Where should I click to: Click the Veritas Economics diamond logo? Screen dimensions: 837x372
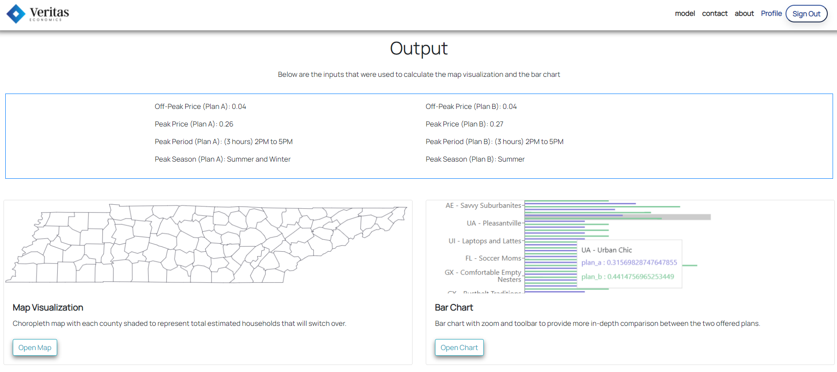pos(16,14)
